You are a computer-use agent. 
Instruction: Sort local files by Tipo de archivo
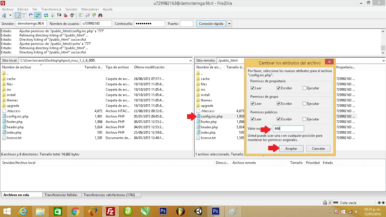[118, 67]
